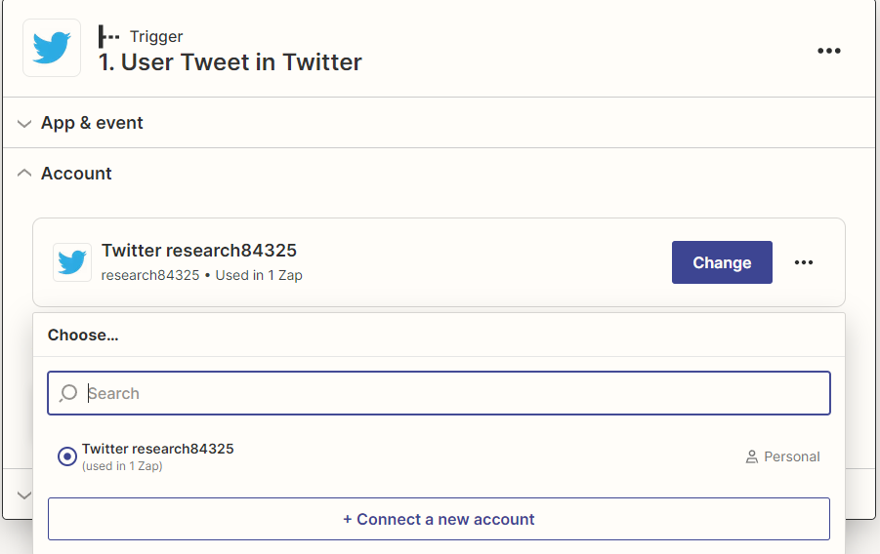Choose the "Twitter research84325" list option text
The width and height of the screenshot is (880, 554).
pos(158,450)
